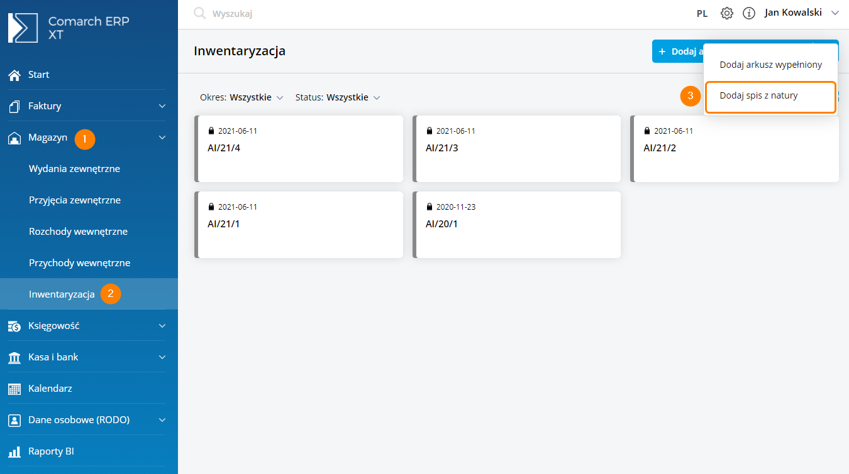Select Dodaj spis z natury option
This screenshot has height=474, width=849.
(758, 96)
